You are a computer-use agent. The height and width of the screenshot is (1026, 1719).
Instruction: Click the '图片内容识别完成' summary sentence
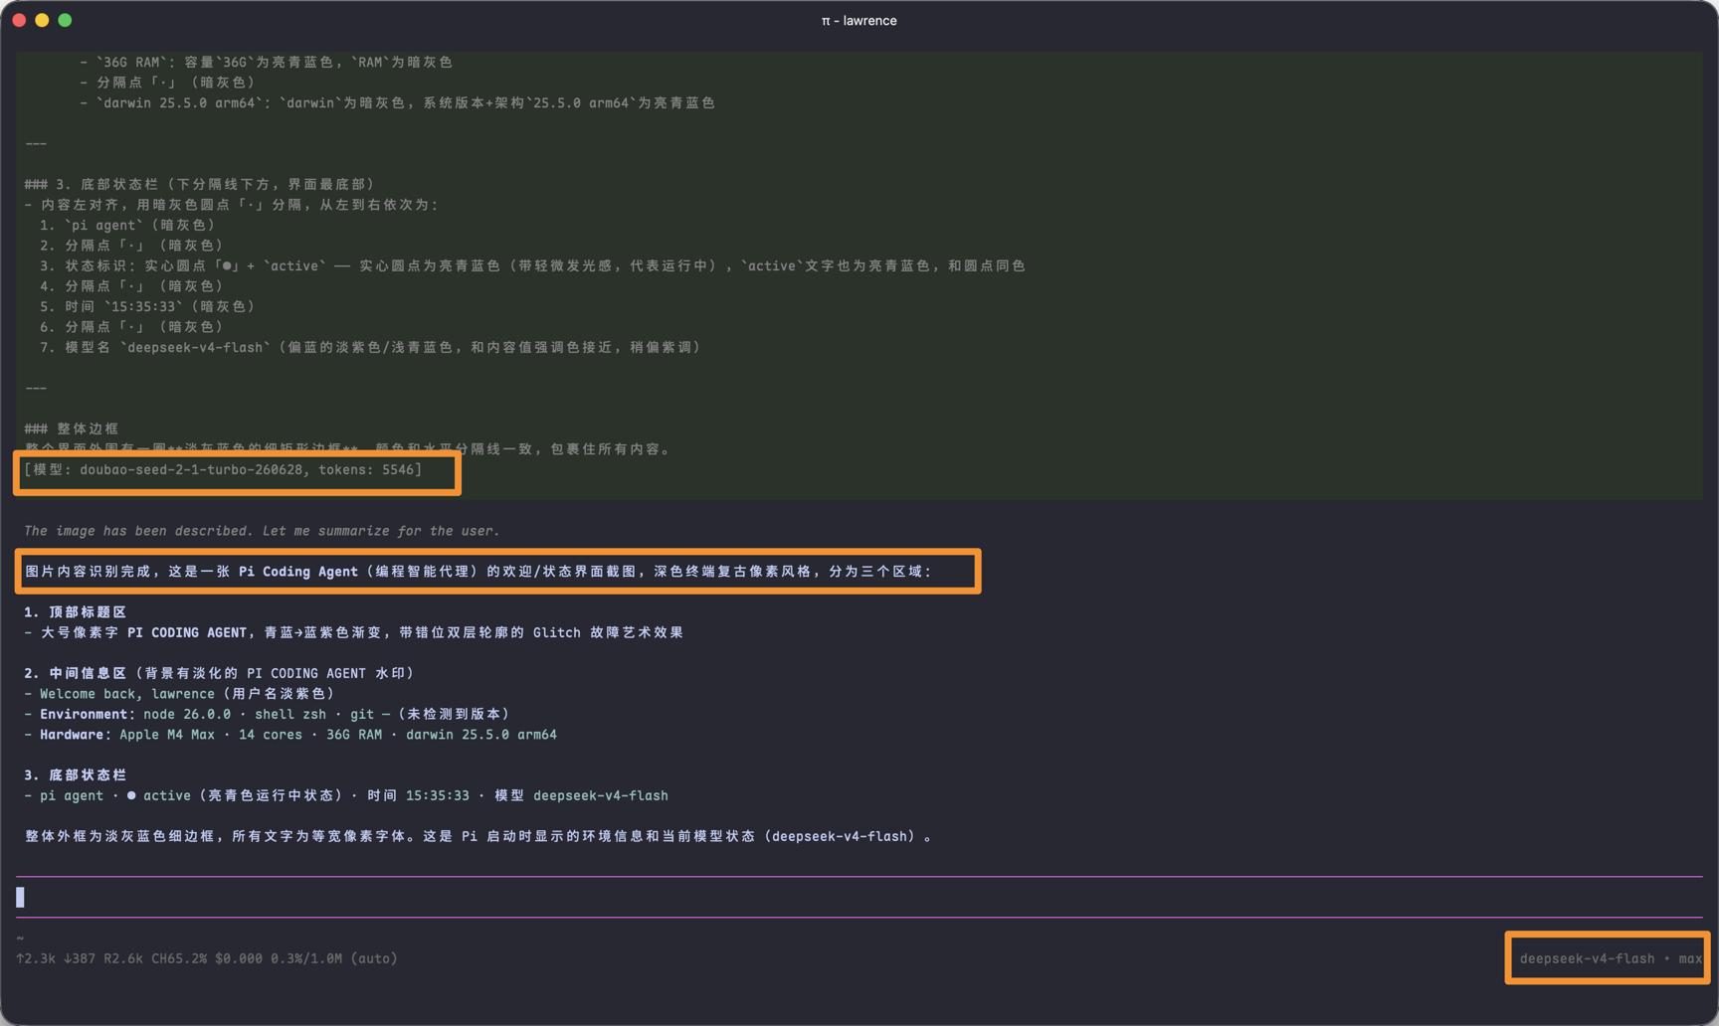tap(478, 572)
